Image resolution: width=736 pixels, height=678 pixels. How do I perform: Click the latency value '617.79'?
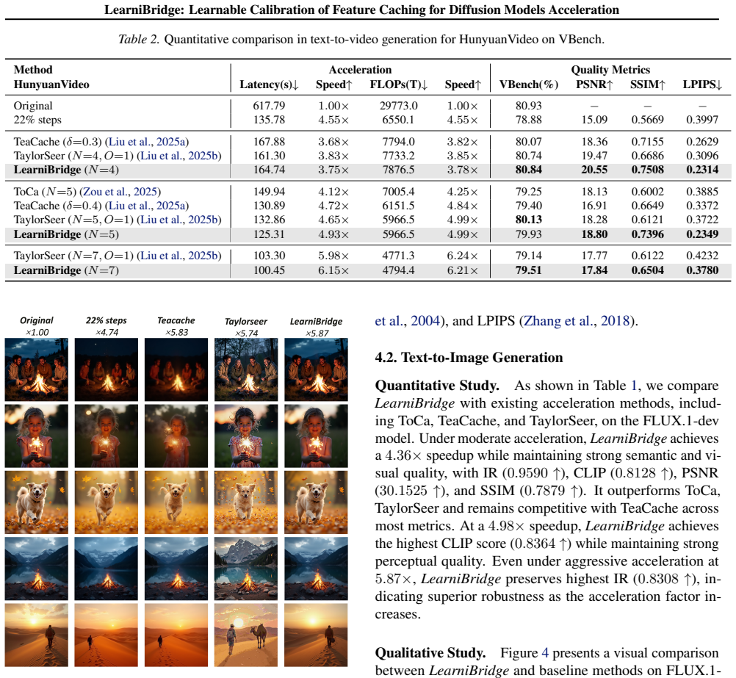[x=269, y=106]
